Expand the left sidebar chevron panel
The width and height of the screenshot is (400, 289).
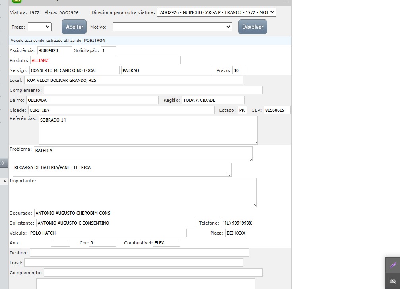[x=4, y=163]
